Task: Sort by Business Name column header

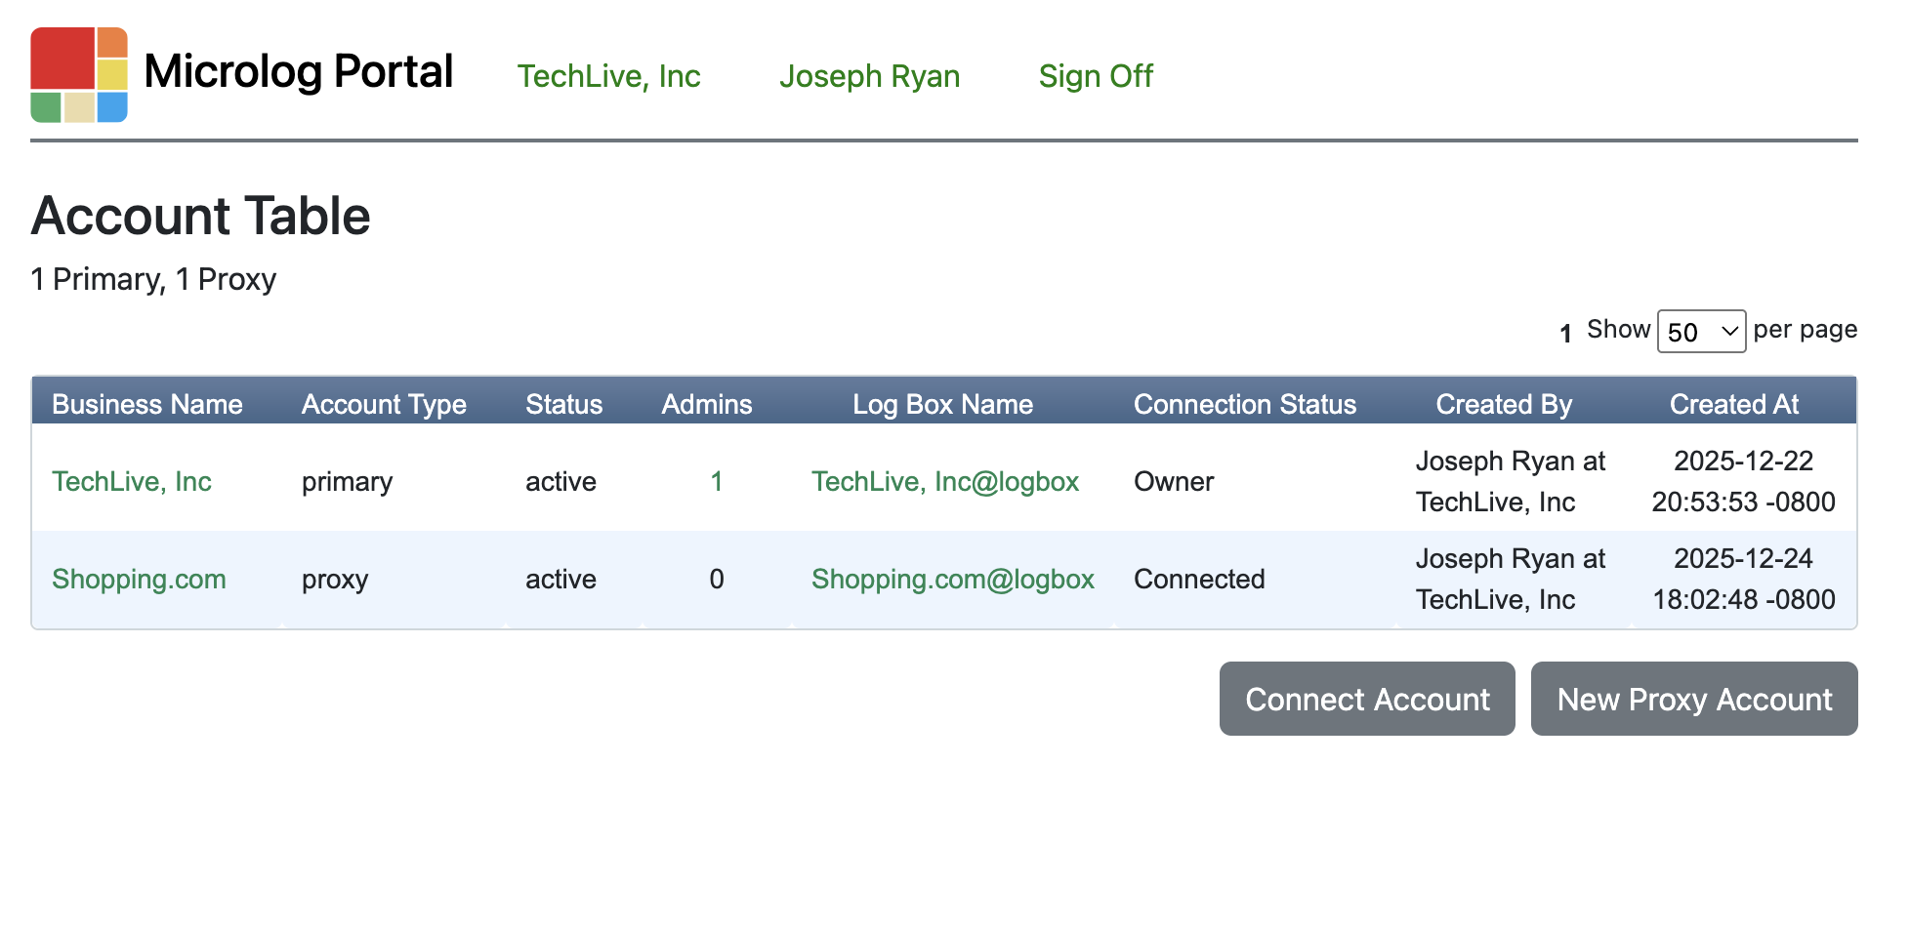Action: (x=147, y=404)
